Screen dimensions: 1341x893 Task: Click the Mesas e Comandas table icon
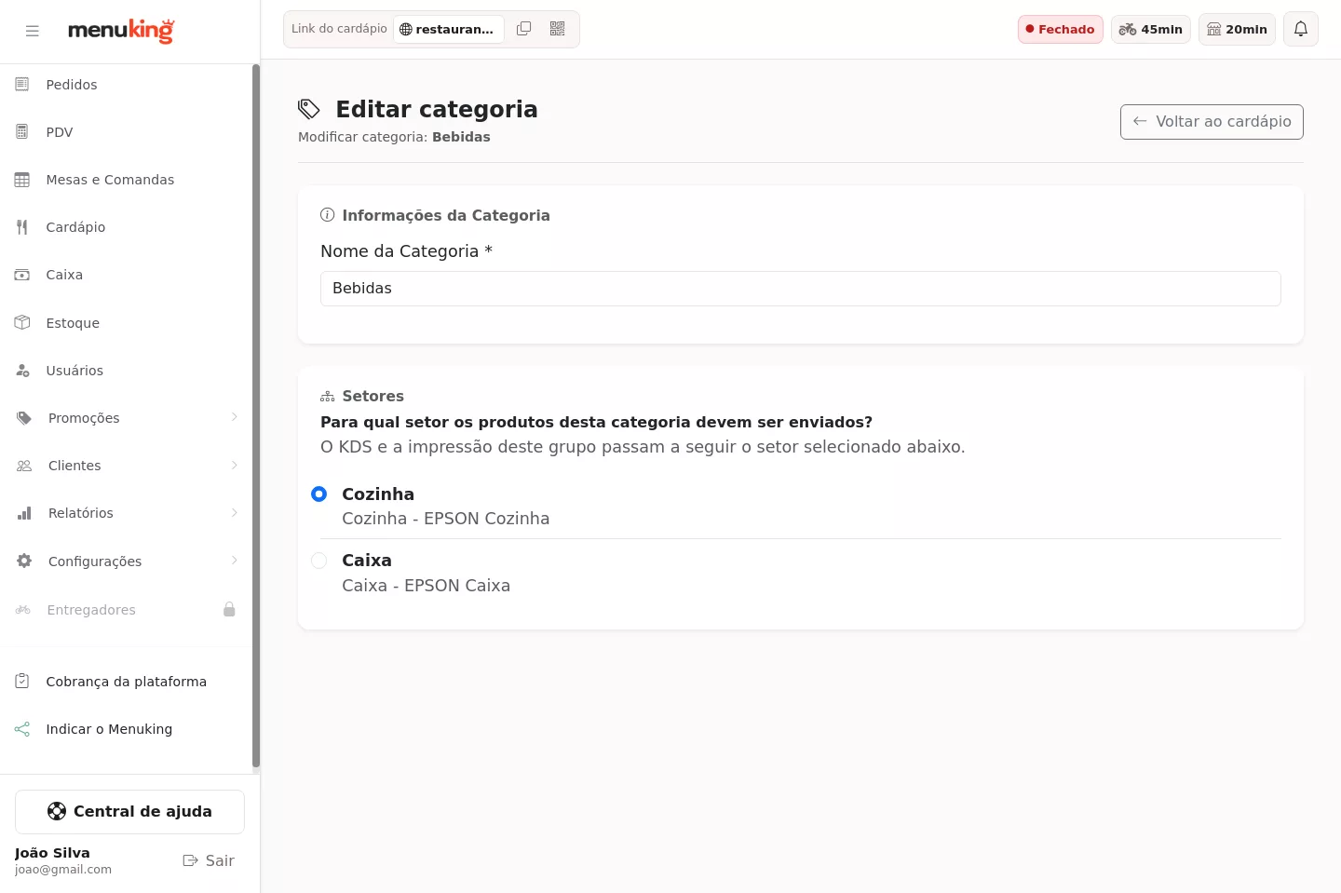(22, 180)
